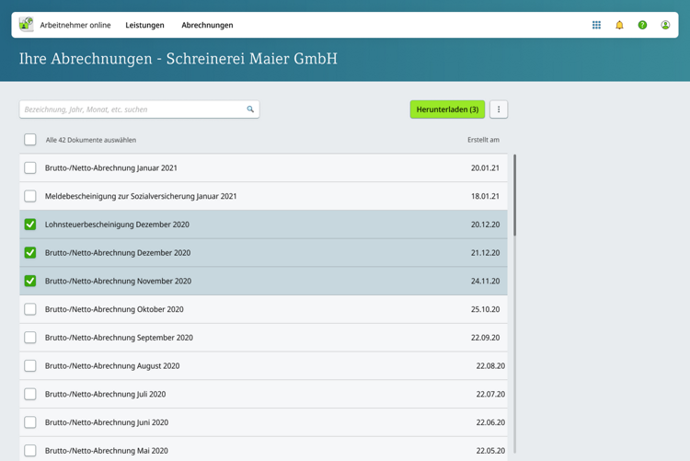Click the date 20.01.21

[x=485, y=167]
